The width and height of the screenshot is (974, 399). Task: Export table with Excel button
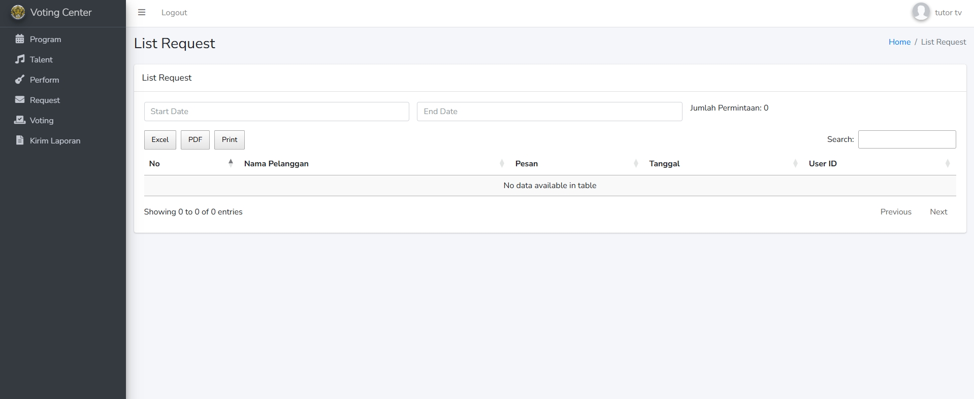160,140
